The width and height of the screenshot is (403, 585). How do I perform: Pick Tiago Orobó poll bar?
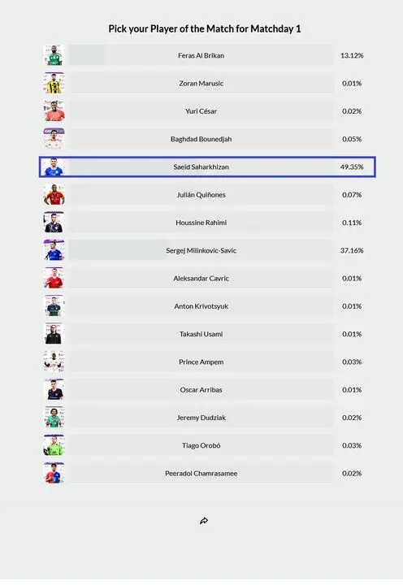point(201,445)
